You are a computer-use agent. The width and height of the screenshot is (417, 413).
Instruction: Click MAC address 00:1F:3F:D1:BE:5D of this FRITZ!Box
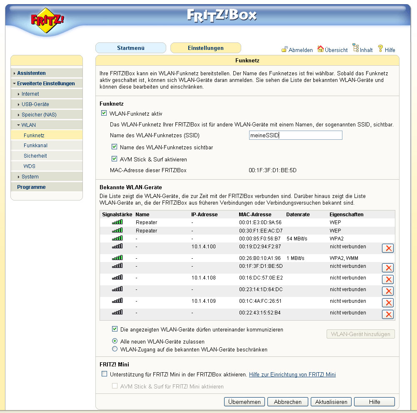click(272, 170)
